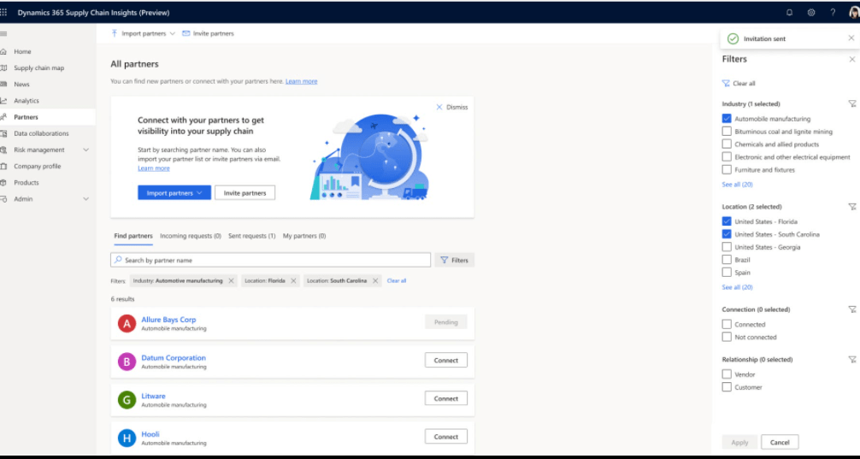Expand the Risk management sidebar menu
This screenshot has height=459, width=860.
coord(85,150)
